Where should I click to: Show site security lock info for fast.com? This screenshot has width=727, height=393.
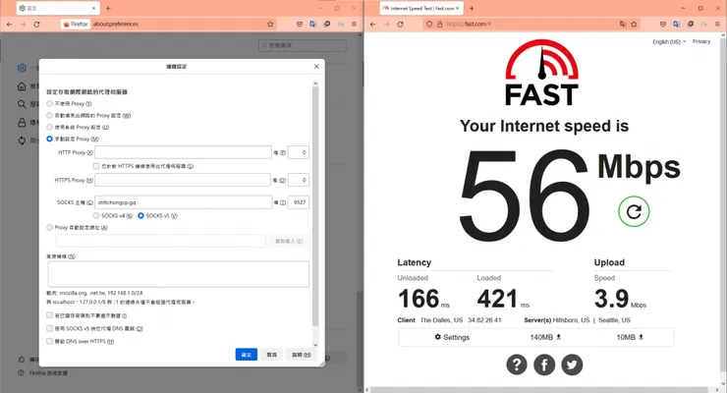439,25
